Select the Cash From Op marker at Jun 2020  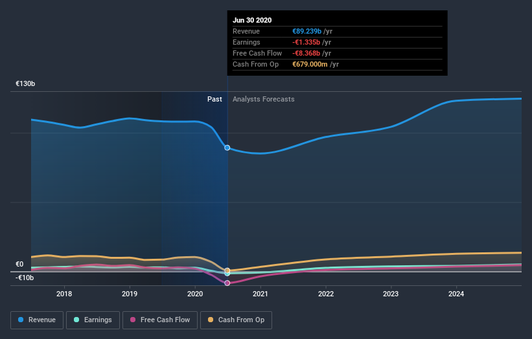coord(227,270)
